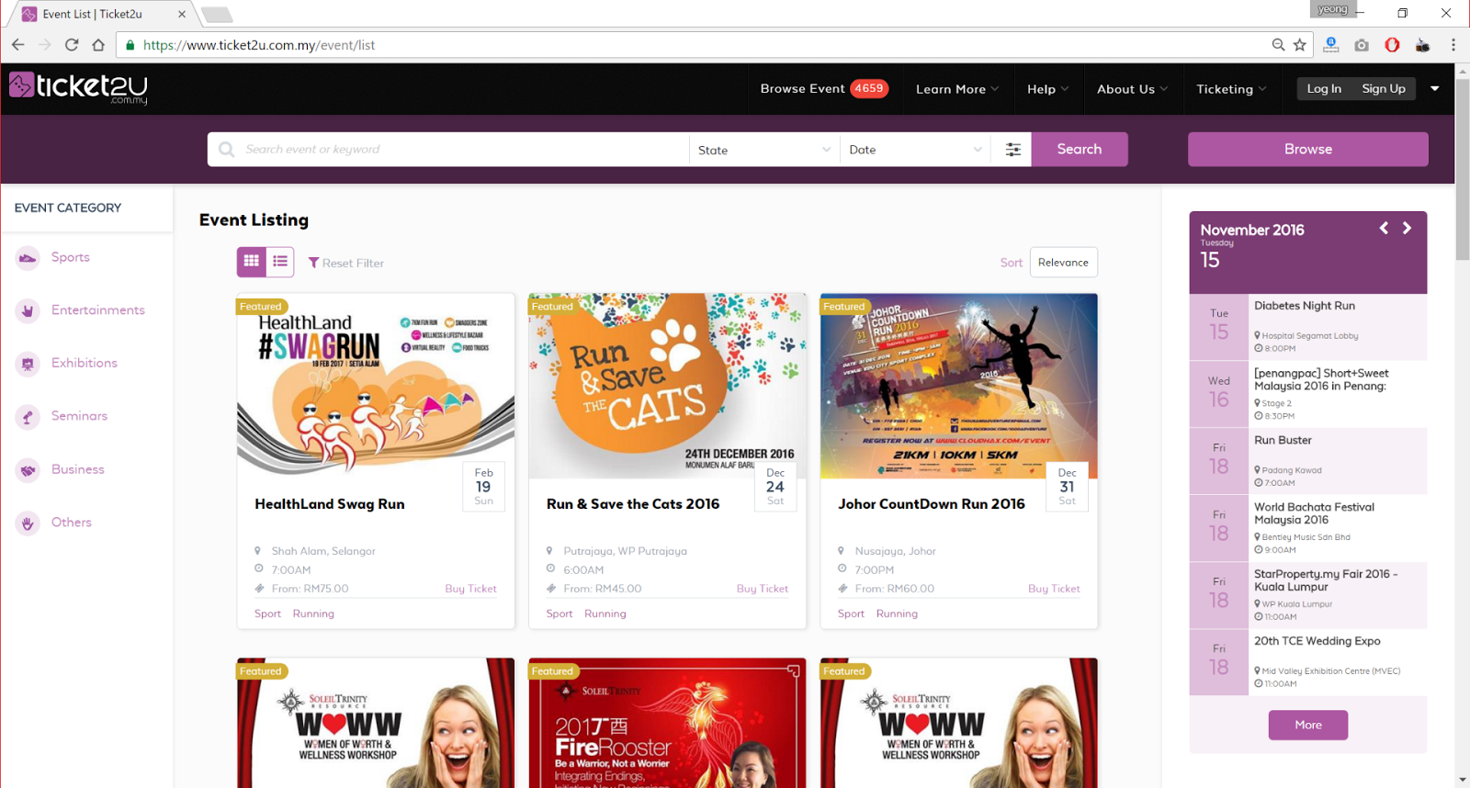Close the Event List browser tab
Viewport: 1470px width, 788px height.
[x=182, y=14]
